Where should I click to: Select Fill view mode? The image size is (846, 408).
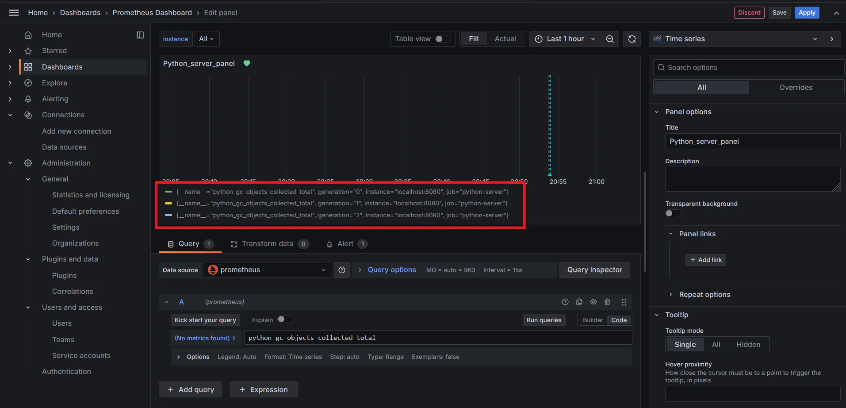click(474, 39)
